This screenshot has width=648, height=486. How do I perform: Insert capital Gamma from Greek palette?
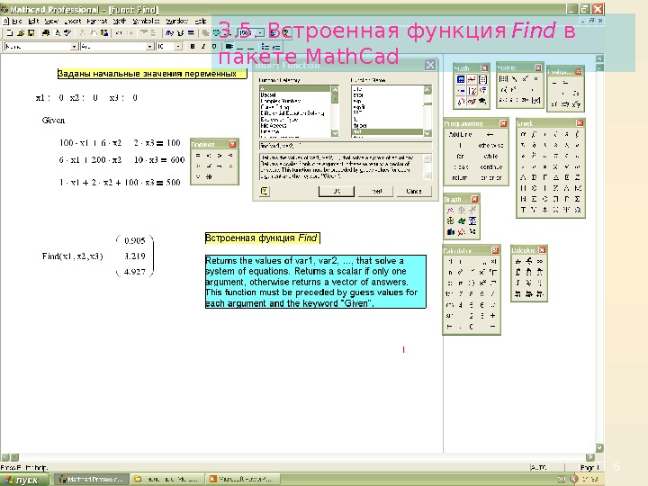544,177
